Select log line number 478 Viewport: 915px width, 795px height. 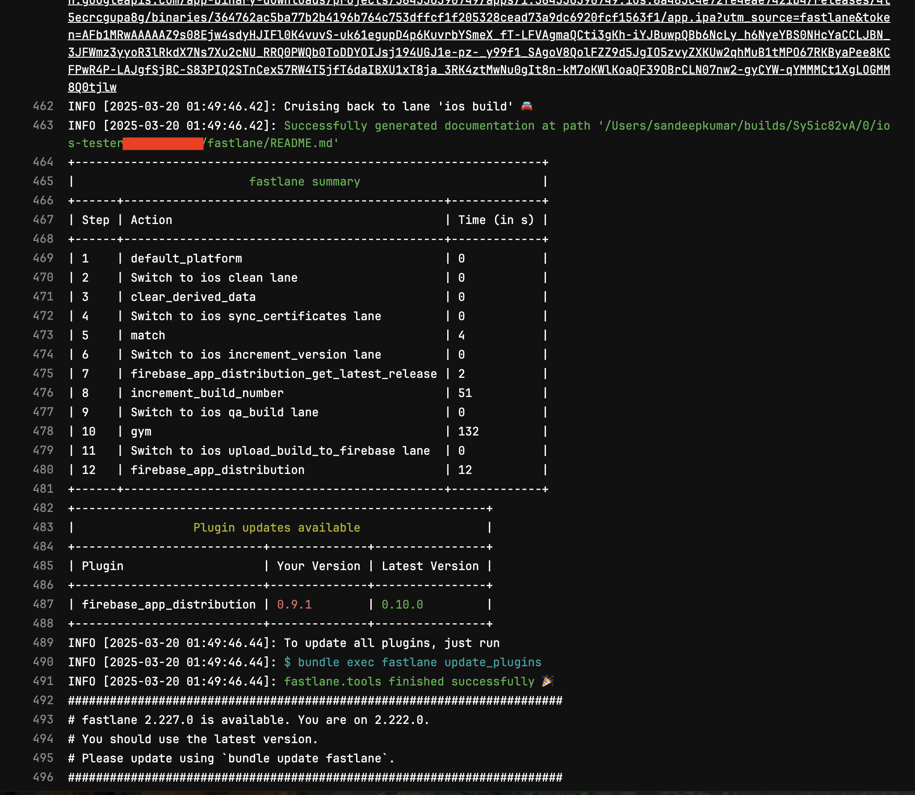pyautogui.click(x=43, y=431)
